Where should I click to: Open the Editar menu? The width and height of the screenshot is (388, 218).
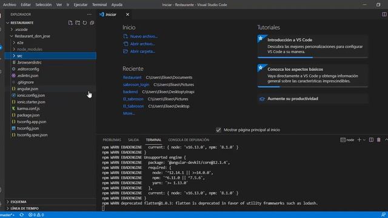point(25,5)
